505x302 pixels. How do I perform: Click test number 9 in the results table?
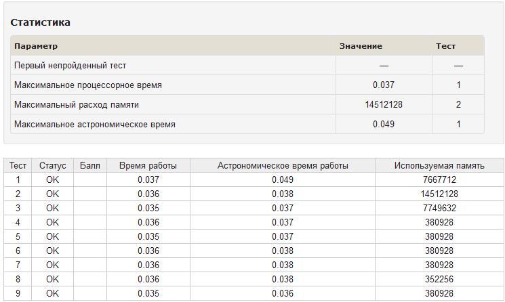click(18, 293)
